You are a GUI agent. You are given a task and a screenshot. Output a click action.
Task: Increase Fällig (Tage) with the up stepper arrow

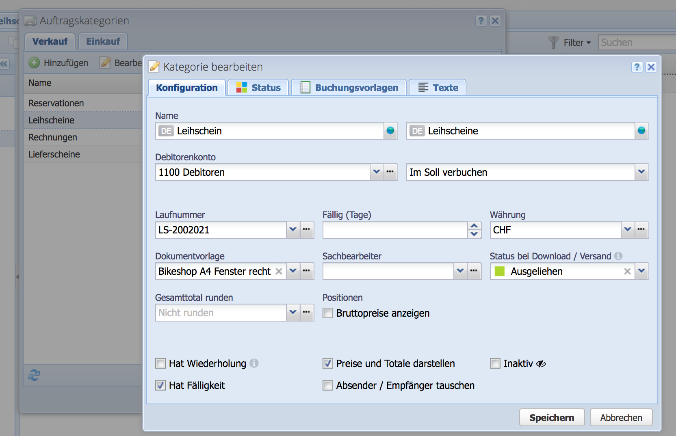click(x=474, y=226)
